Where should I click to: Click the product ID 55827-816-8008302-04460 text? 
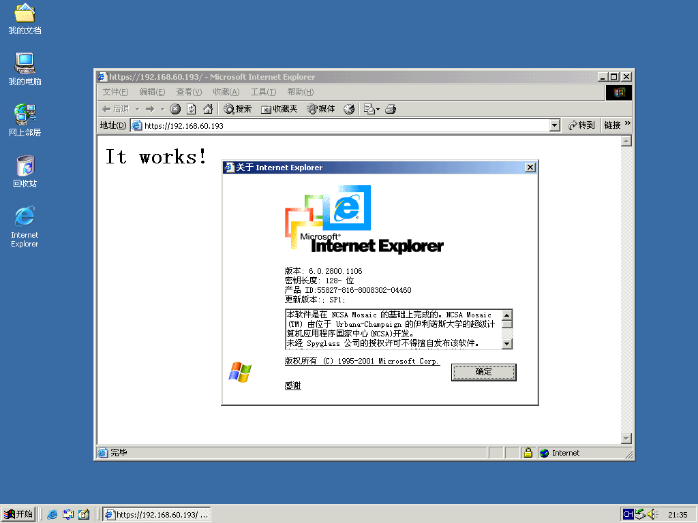point(364,290)
